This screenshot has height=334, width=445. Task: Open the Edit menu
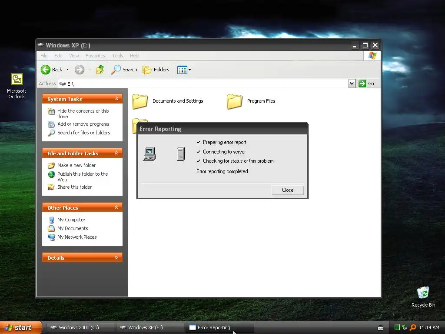pos(58,56)
